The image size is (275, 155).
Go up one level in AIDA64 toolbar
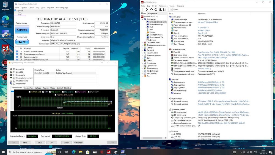pos(151,9)
